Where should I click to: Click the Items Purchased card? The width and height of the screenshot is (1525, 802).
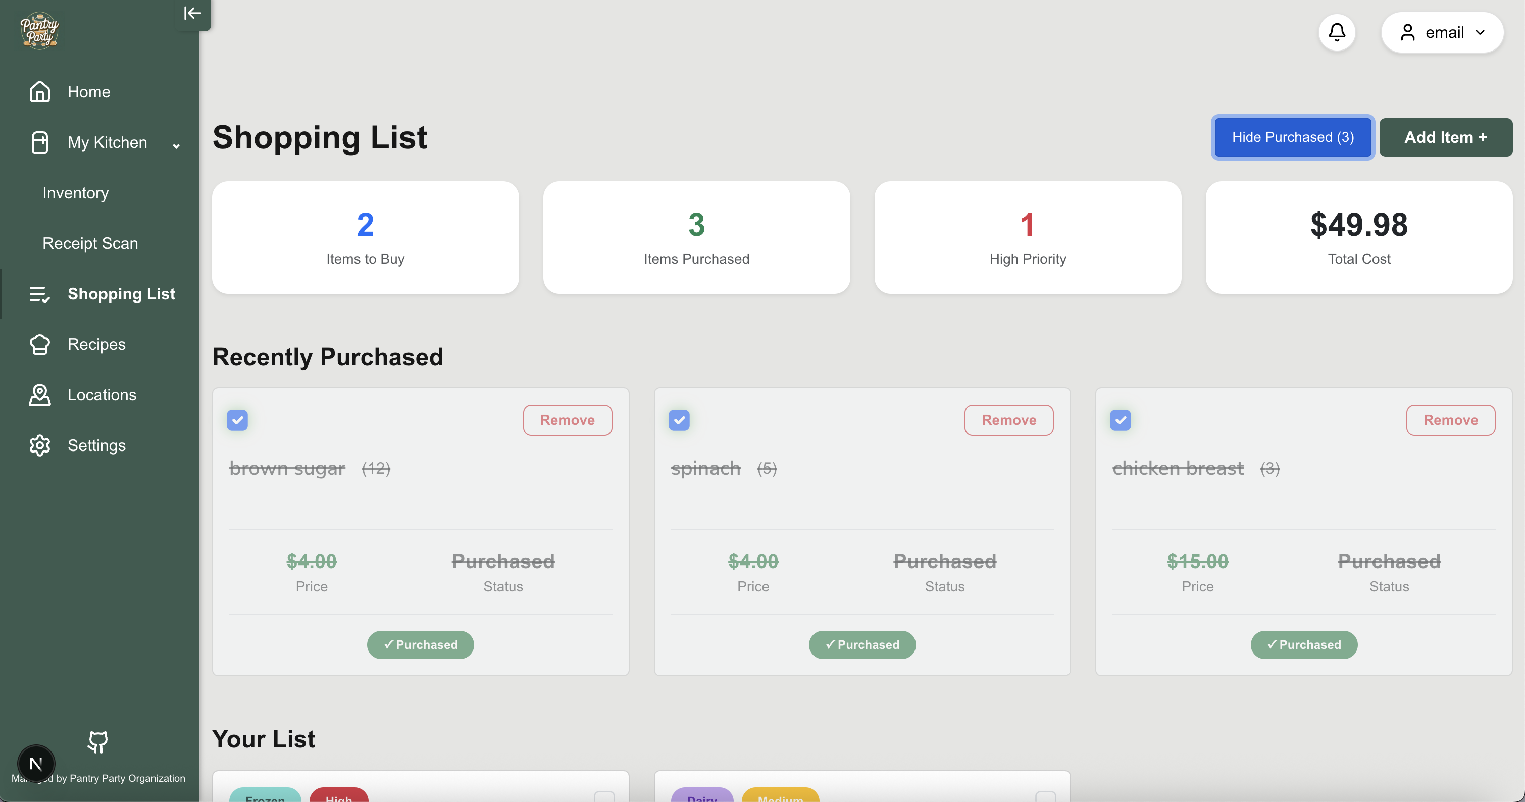(696, 237)
